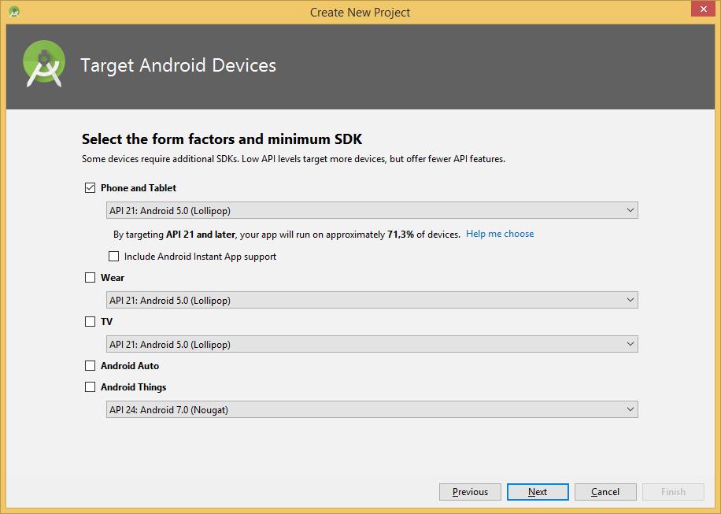This screenshot has height=514, width=721.
Task: Open the TV minimum SDK dropdown
Action: [372, 344]
